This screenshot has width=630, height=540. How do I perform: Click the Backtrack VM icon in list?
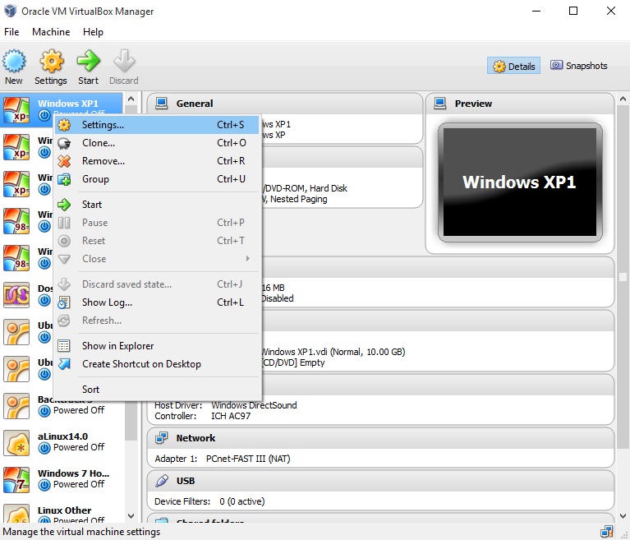(x=16, y=406)
